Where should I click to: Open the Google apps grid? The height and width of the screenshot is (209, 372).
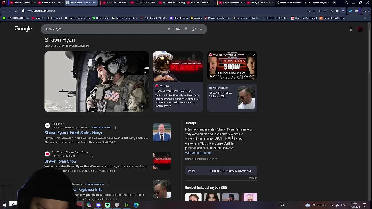(352, 29)
